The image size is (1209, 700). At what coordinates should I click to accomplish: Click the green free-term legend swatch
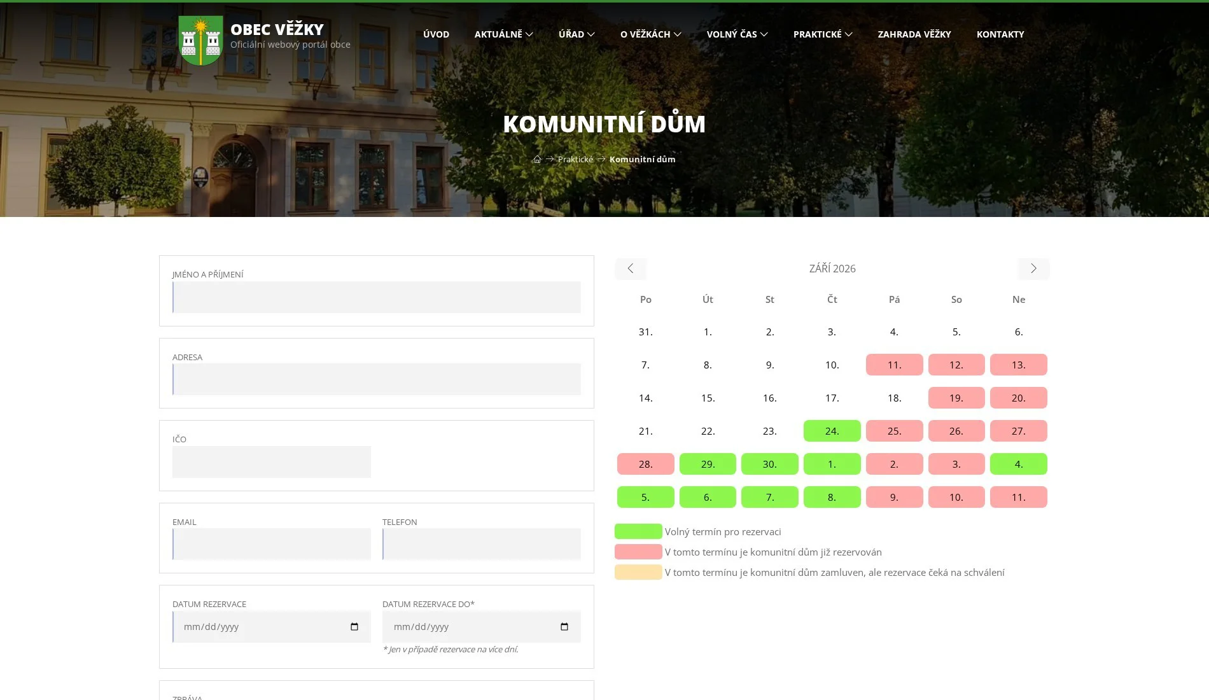point(638,531)
